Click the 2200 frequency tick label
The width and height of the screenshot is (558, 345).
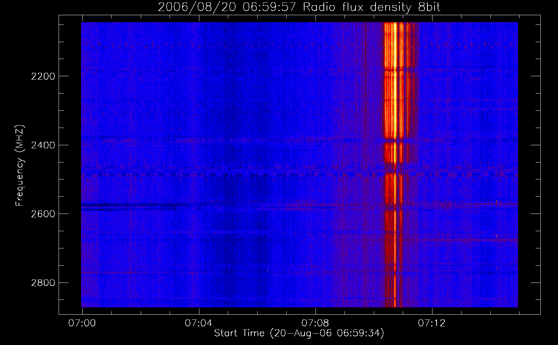[x=43, y=76]
